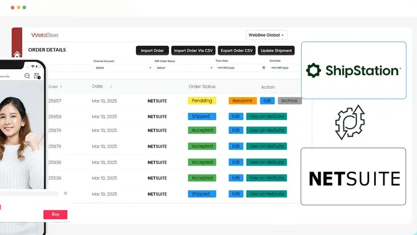Viewport: 417px width, 235px height.
Task: Open the Channel Account select dropdown
Action: [123, 68]
